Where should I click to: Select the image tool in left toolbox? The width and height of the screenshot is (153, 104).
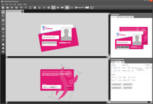point(3,20)
